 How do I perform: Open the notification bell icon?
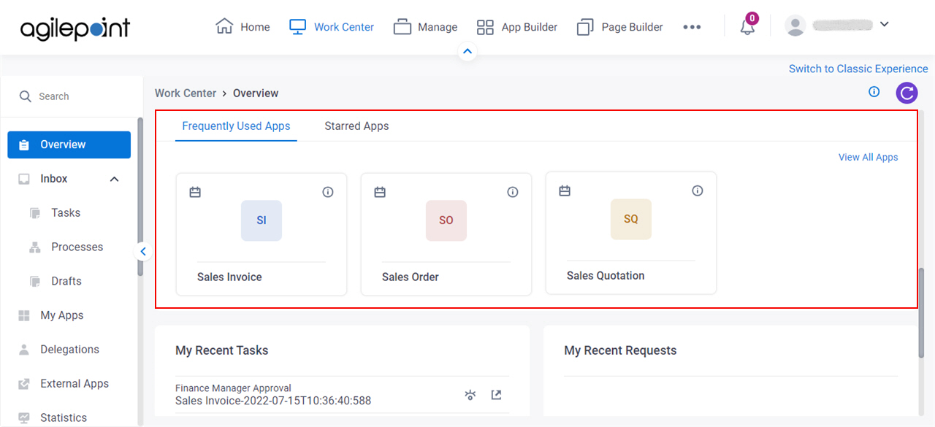(747, 27)
